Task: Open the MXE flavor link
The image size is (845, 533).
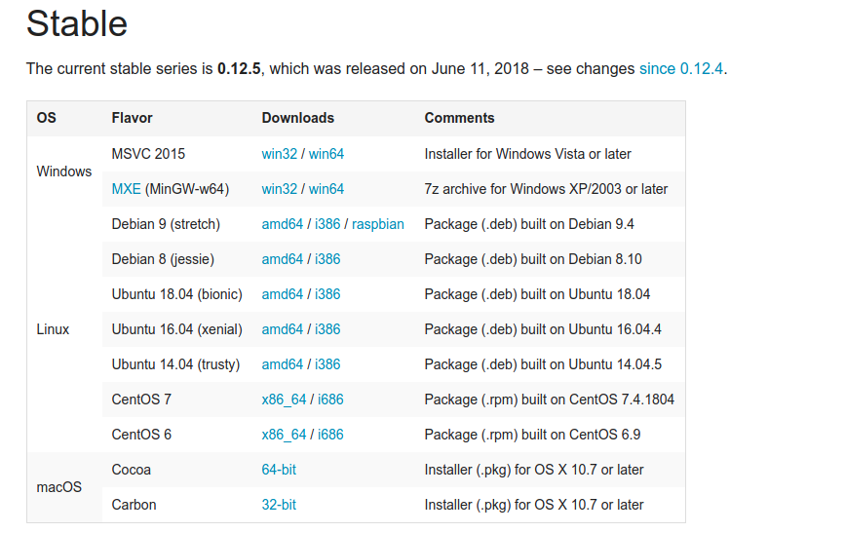Action: (x=126, y=189)
